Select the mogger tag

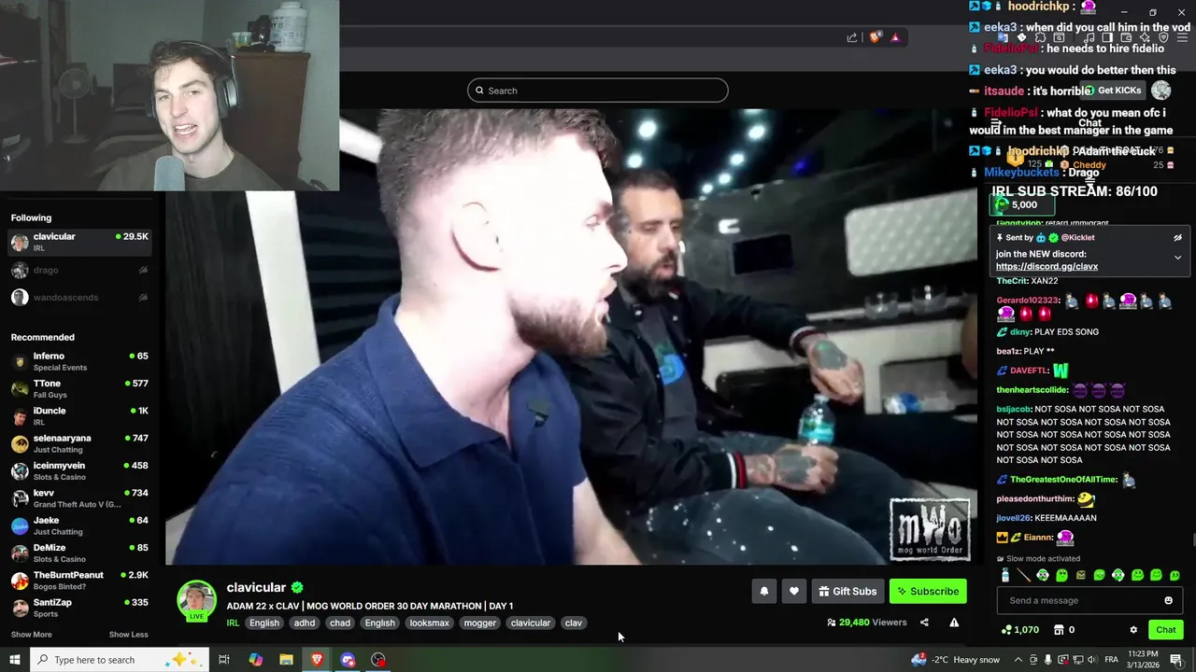[x=480, y=623]
